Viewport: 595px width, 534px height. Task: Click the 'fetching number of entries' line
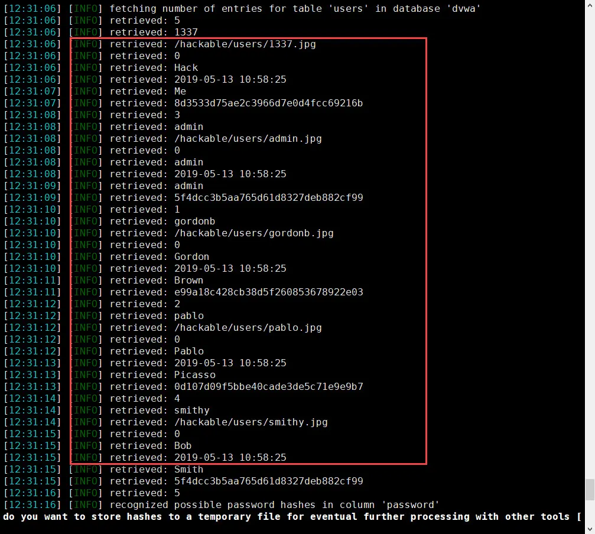click(x=242, y=8)
